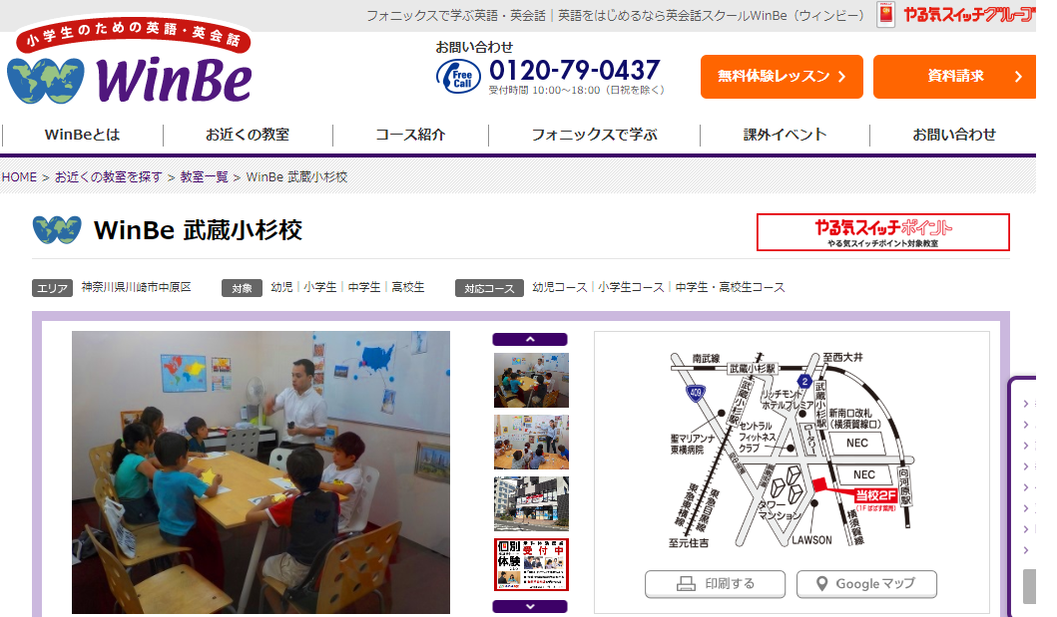Select the second thumbnail with standing teacher
This screenshot has height=617, width=1057.
pos(531,442)
